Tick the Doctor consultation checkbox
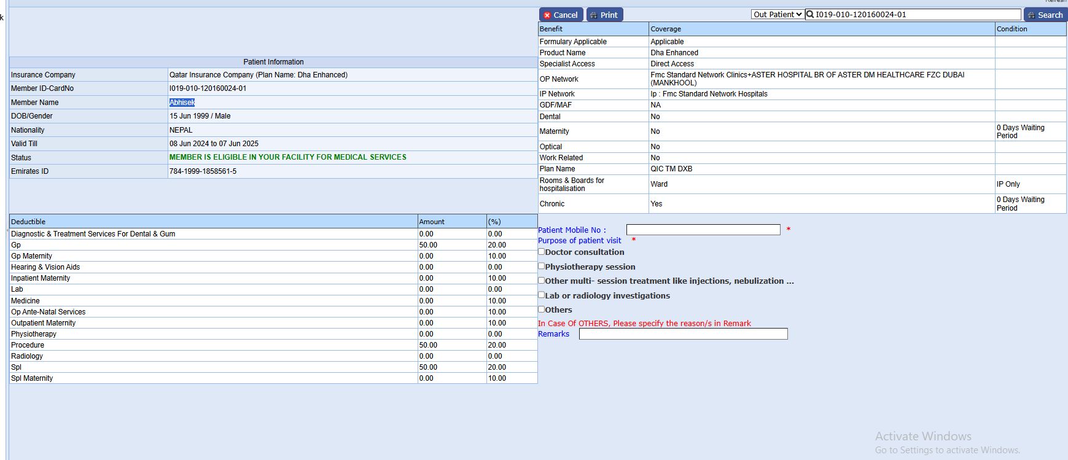The width and height of the screenshot is (1068, 460). (542, 251)
